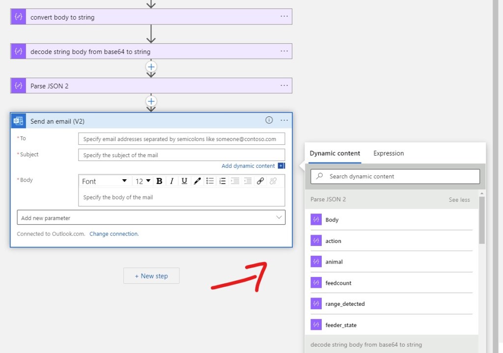503x353 pixels.
Task: Select feedcount dynamic content item
Action: click(391, 283)
